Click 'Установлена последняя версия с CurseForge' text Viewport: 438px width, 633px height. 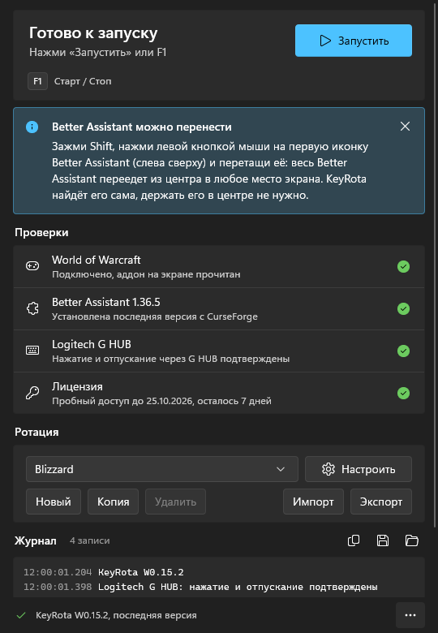click(155, 316)
